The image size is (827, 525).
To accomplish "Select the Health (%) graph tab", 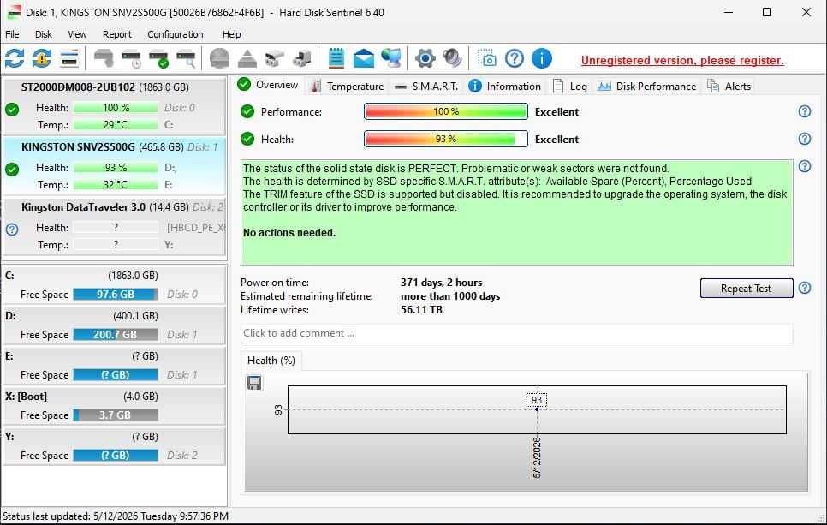I will click(x=271, y=361).
